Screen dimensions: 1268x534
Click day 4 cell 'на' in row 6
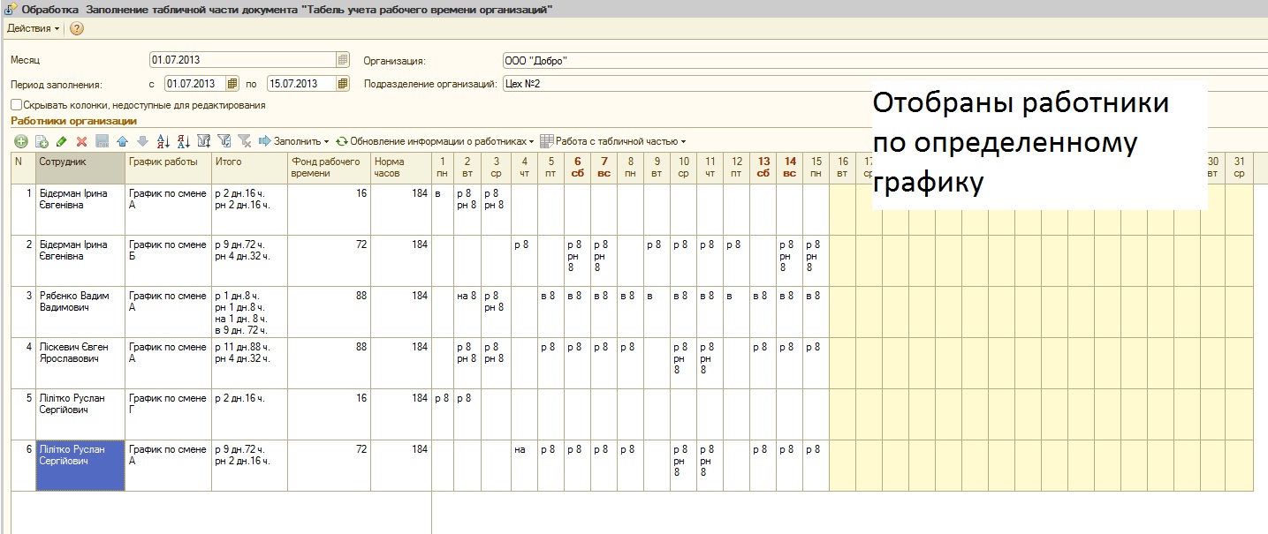524,465
